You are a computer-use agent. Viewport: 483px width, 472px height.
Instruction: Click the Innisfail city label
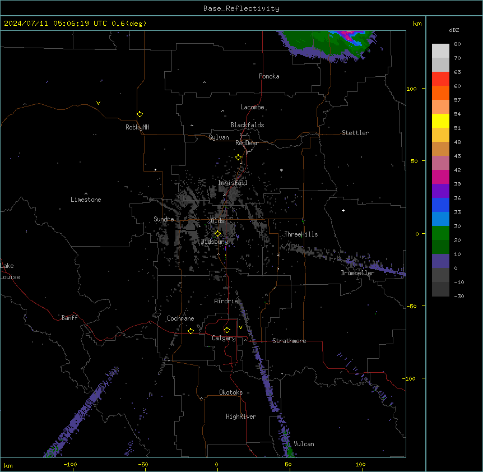point(233,183)
